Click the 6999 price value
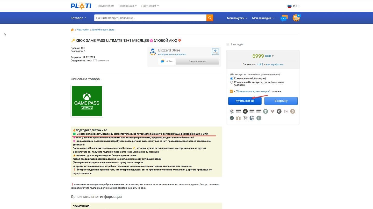The height and width of the screenshot is (209, 373). point(258,56)
